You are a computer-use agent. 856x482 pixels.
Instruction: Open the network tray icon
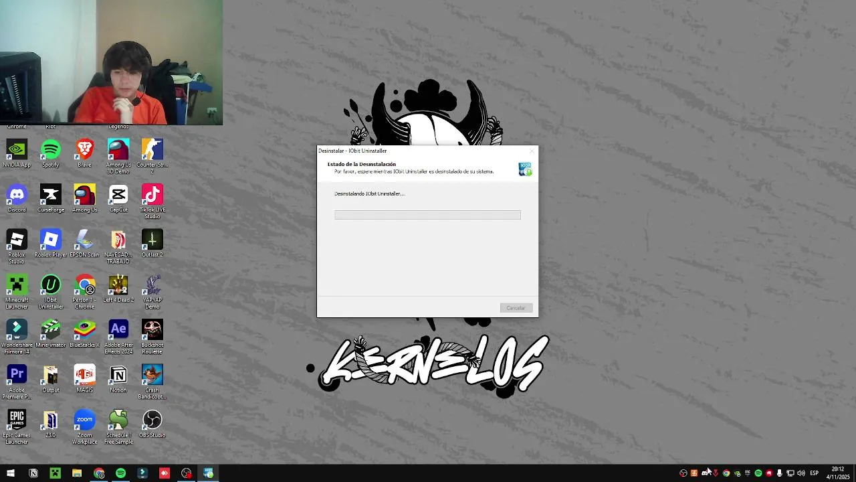790,473
